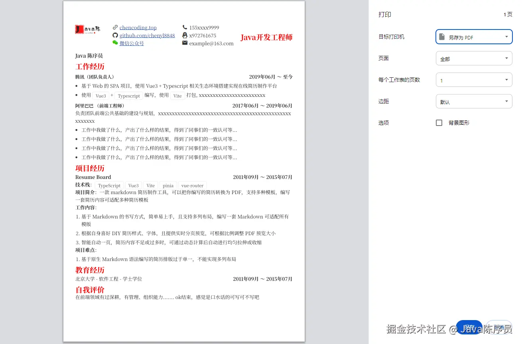
Task: Click the 'Java 陈序员' name text
Action: pyautogui.click(x=89, y=56)
